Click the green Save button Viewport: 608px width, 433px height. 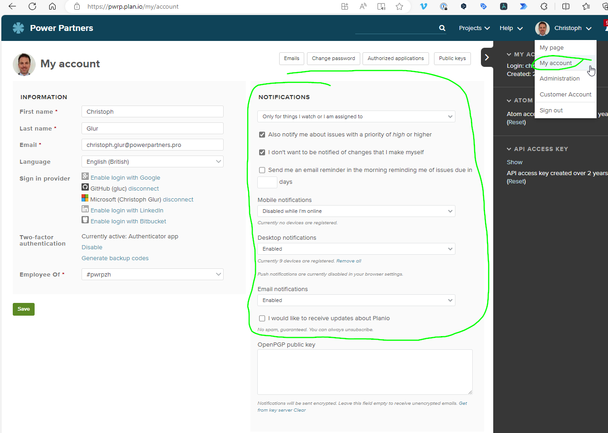(24, 309)
